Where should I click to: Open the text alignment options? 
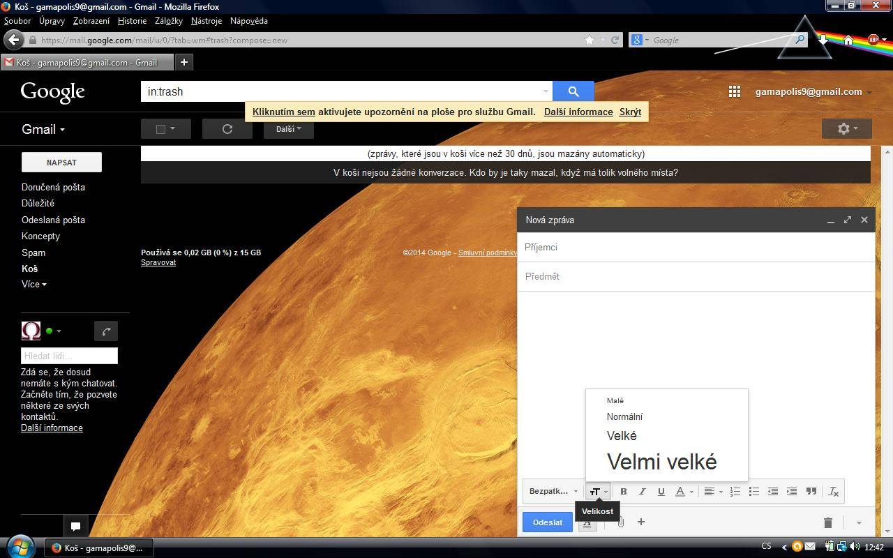pos(712,491)
